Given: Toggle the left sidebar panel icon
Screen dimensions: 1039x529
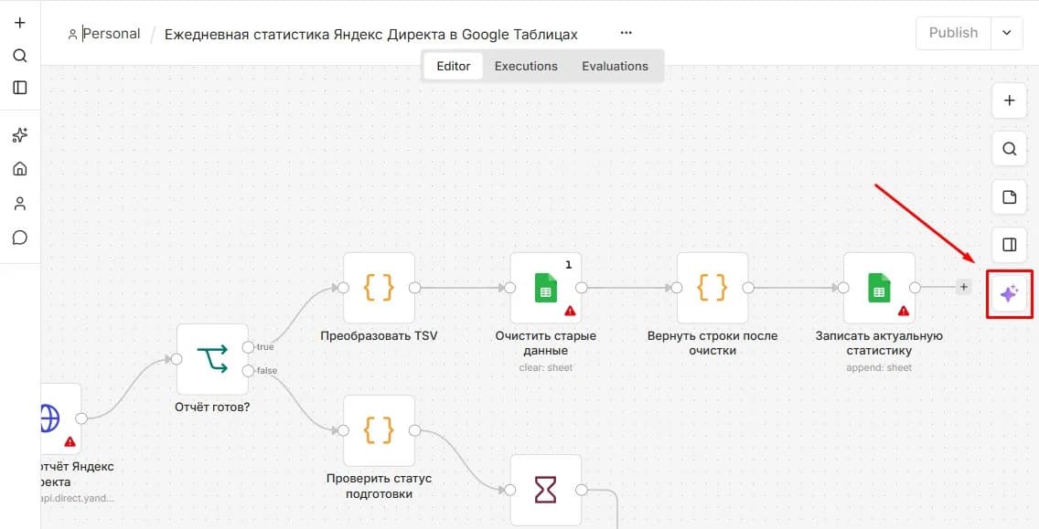Looking at the screenshot, I should click(x=20, y=88).
